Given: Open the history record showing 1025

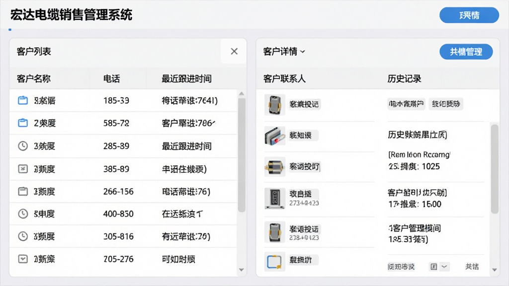Looking at the screenshot, I should pyautogui.click(x=419, y=160).
